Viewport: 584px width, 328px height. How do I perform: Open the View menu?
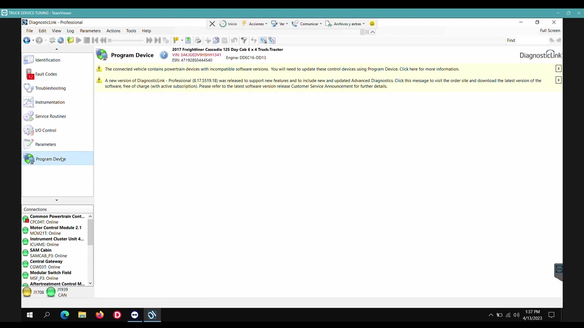click(57, 31)
